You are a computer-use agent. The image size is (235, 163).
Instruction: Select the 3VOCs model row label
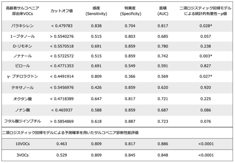pyautogui.click(x=23, y=155)
